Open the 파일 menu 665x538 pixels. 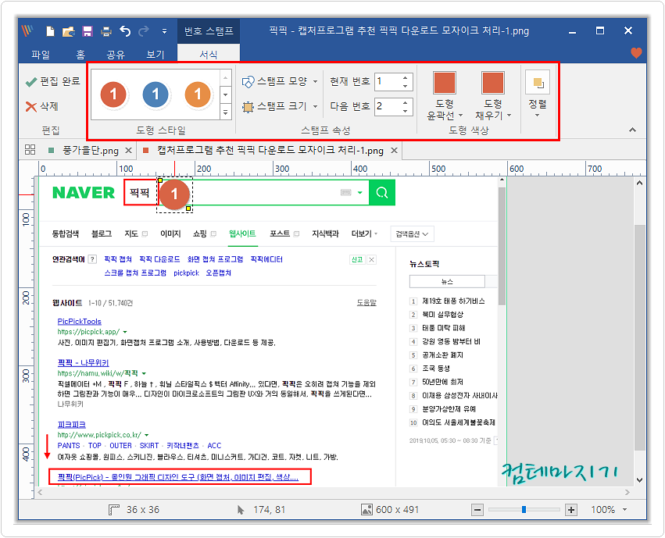[41, 54]
